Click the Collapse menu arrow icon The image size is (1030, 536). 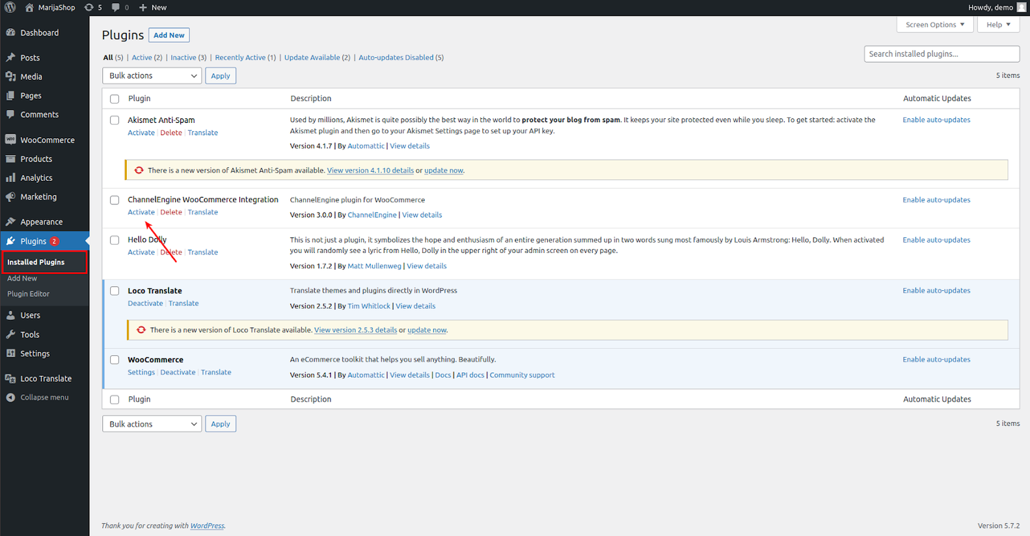[10, 397]
